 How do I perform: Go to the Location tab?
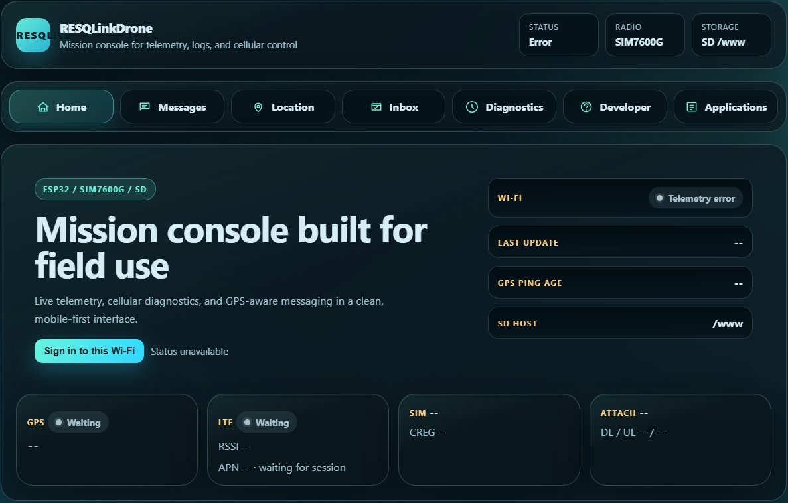tap(283, 107)
